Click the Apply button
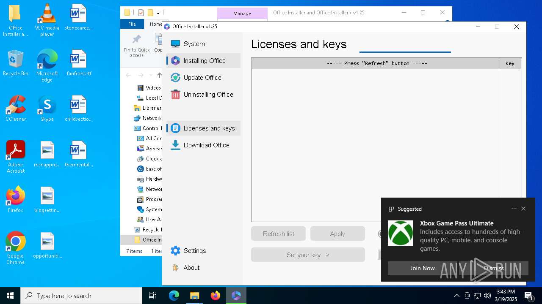The height and width of the screenshot is (304, 542). click(x=337, y=233)
